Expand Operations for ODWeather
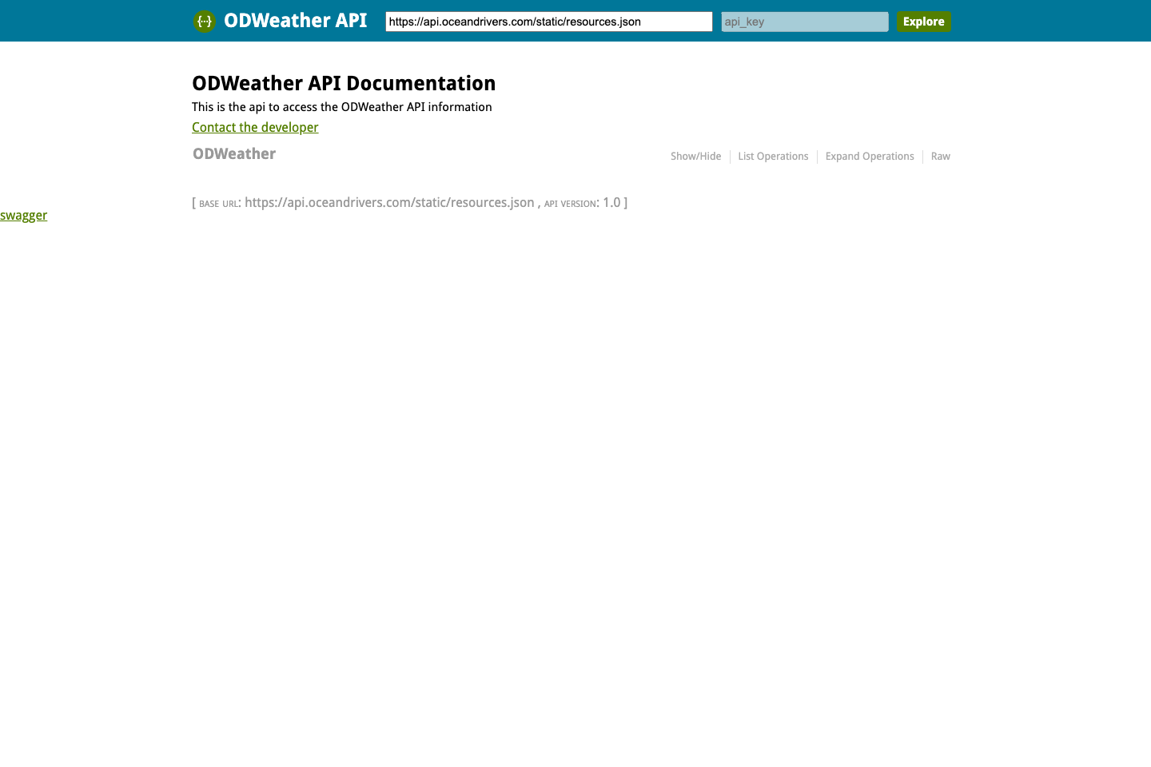This screenshot has width=1151, height=767. coord(870,156)
